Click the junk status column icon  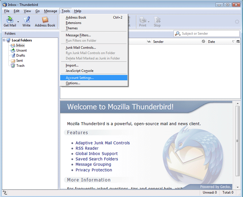(x=204, y=42)
